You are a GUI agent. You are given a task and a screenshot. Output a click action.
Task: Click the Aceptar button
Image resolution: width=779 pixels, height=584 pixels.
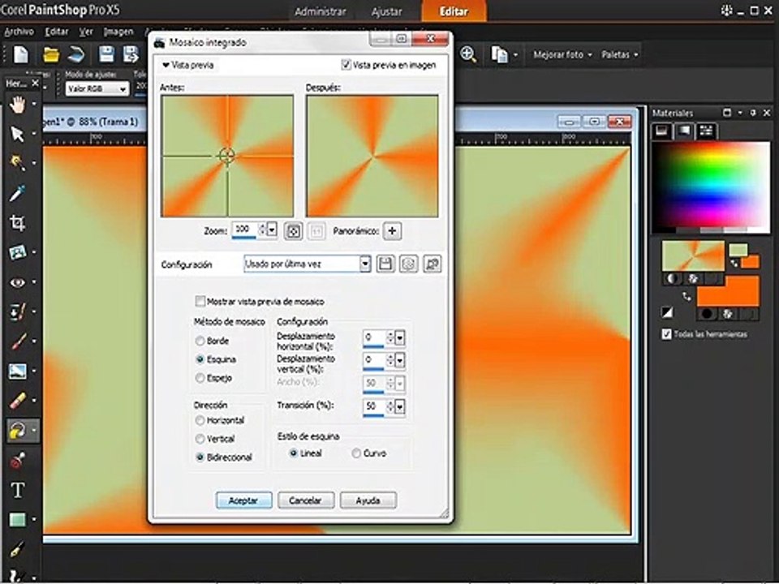243,500
